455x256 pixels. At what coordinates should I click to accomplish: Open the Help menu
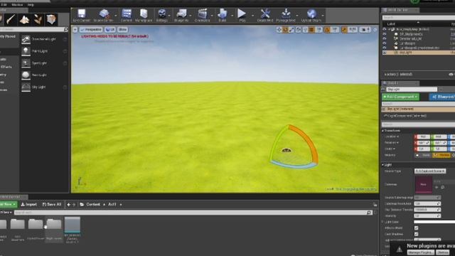point(31,5)
